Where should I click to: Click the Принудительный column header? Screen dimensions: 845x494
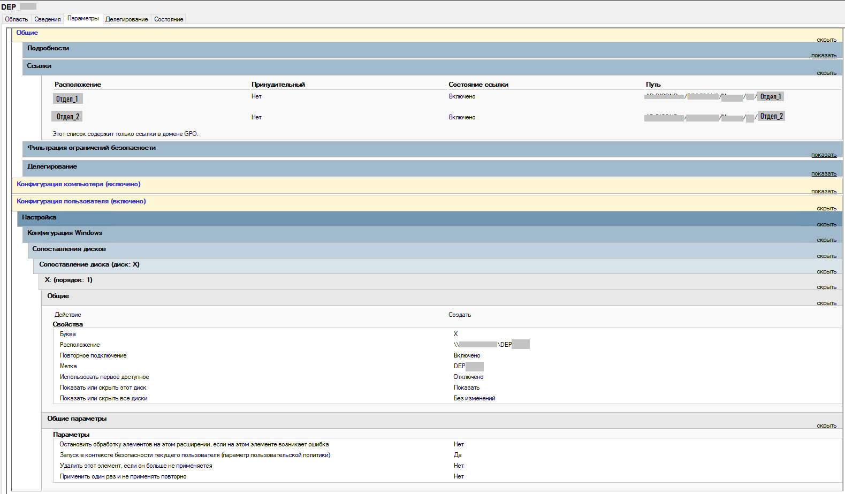click(x=278, y=85)
